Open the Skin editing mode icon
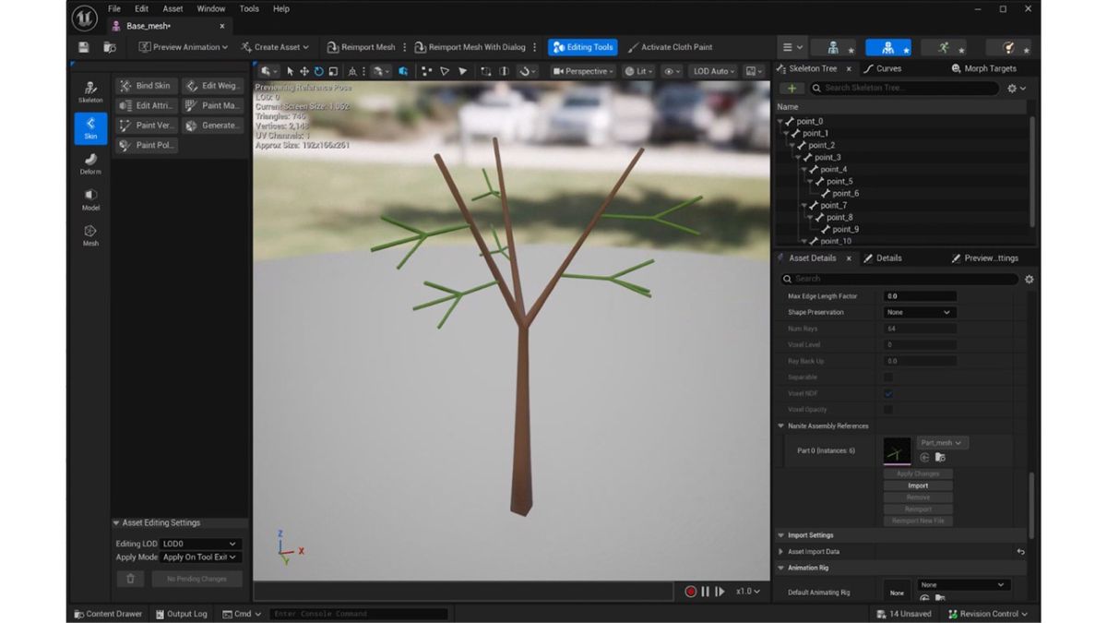 (89, 126)
